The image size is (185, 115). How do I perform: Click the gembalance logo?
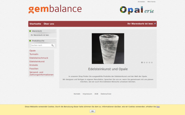pyautogui.click(x=55, y=9)
